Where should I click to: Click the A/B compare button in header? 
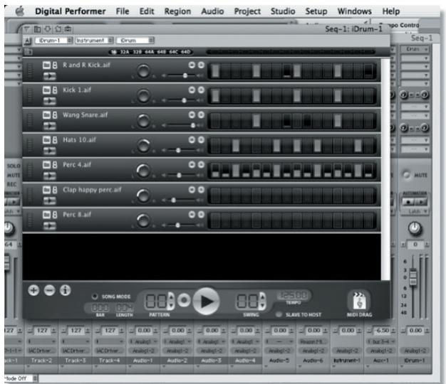[x=28, y=41]
